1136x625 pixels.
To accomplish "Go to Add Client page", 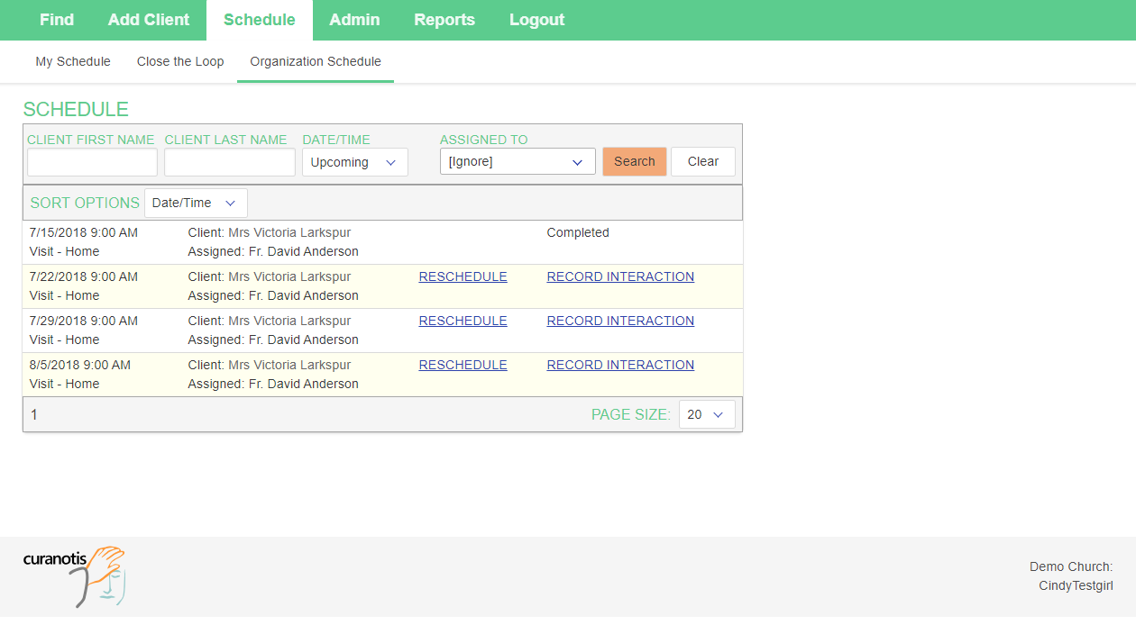I will point(149,20).
